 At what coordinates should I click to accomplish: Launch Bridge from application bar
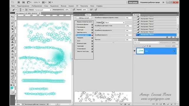pyautogui.click(x=19, y=2)
